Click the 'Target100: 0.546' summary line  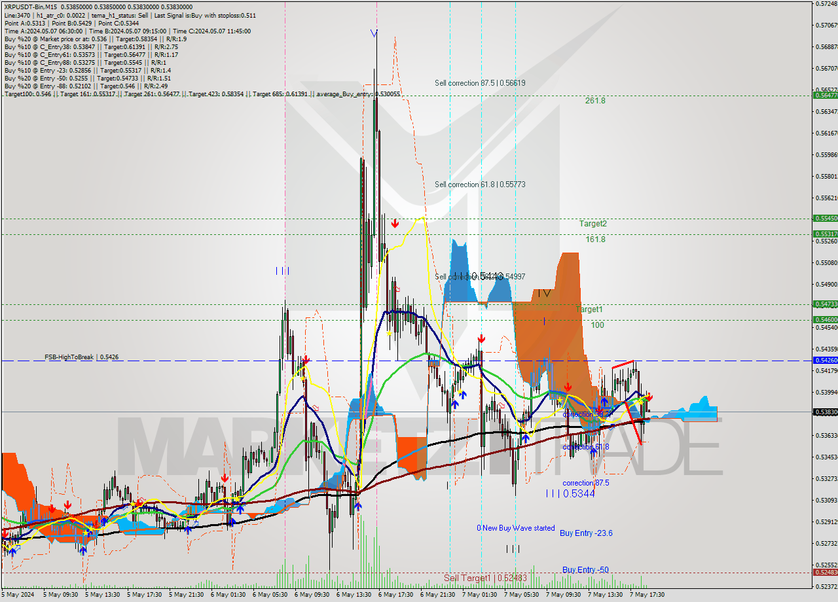tap(202, 94)
